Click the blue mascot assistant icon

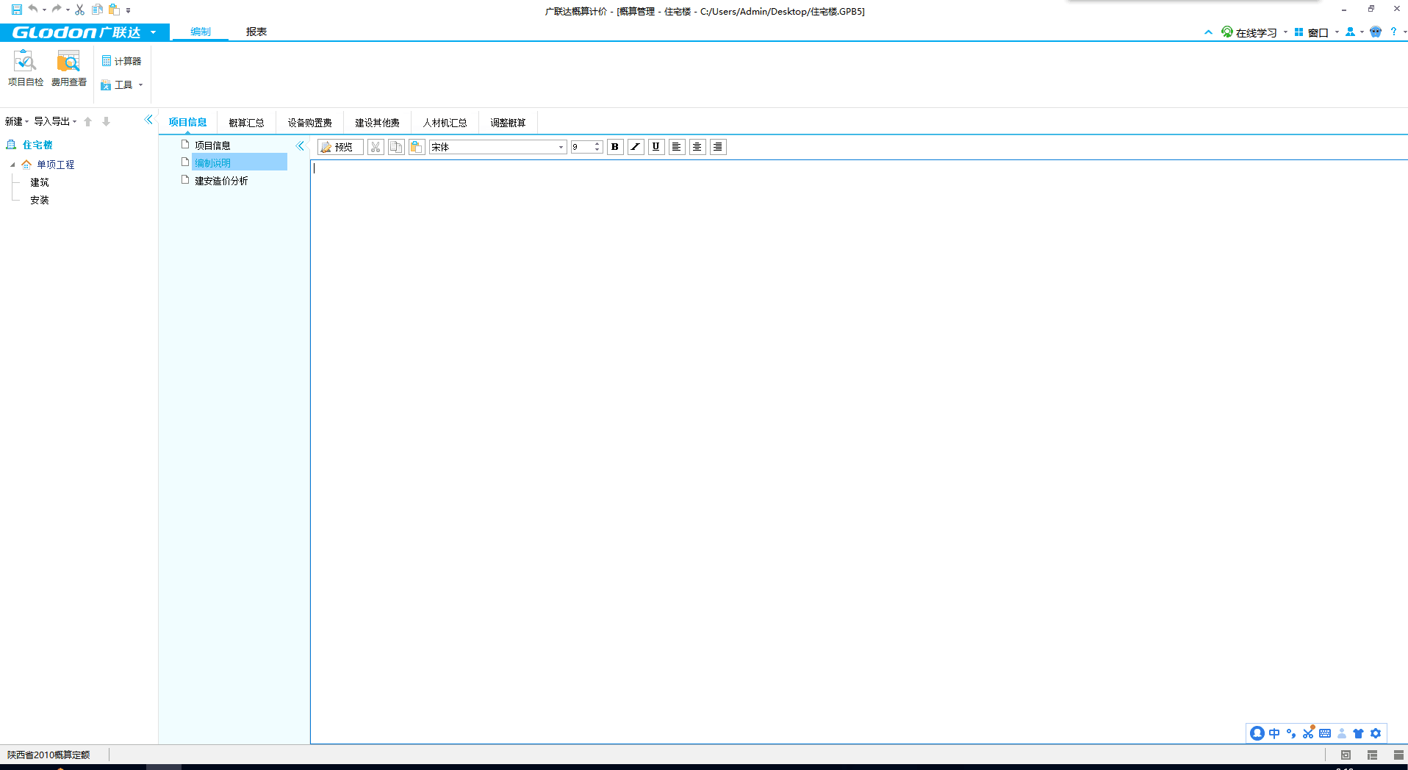(x=1376, y=32)
